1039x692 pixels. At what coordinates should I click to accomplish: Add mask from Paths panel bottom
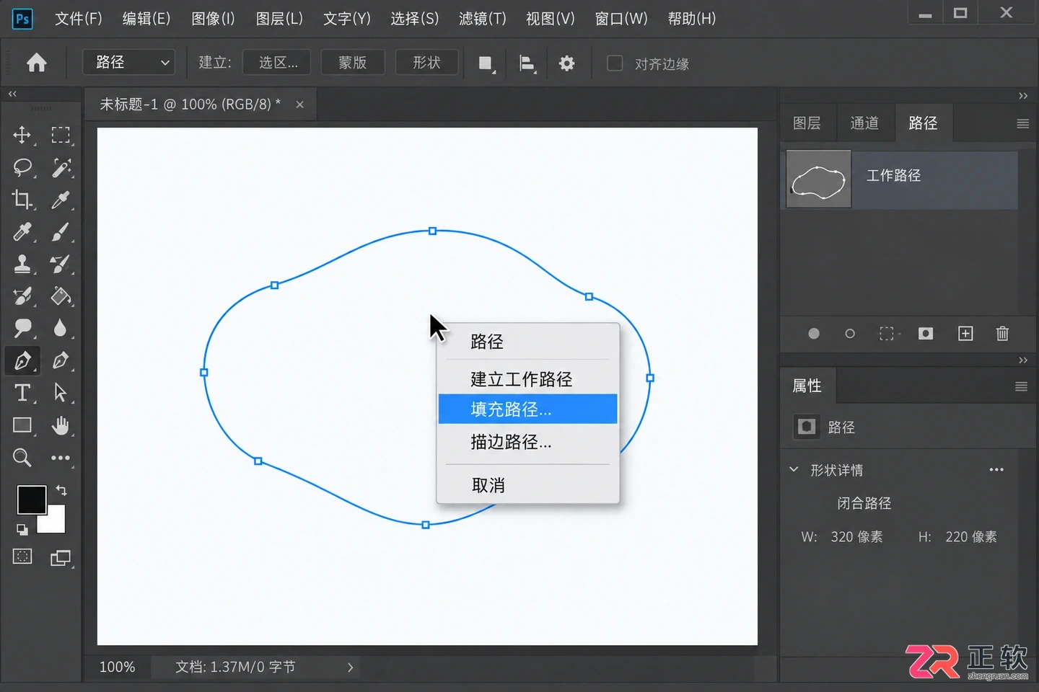[926, 334]
